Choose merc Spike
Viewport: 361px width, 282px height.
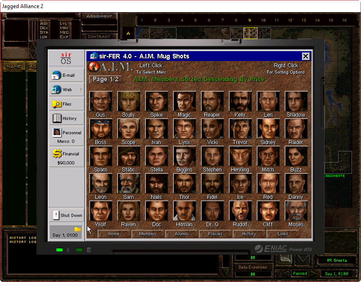point(157,101)
